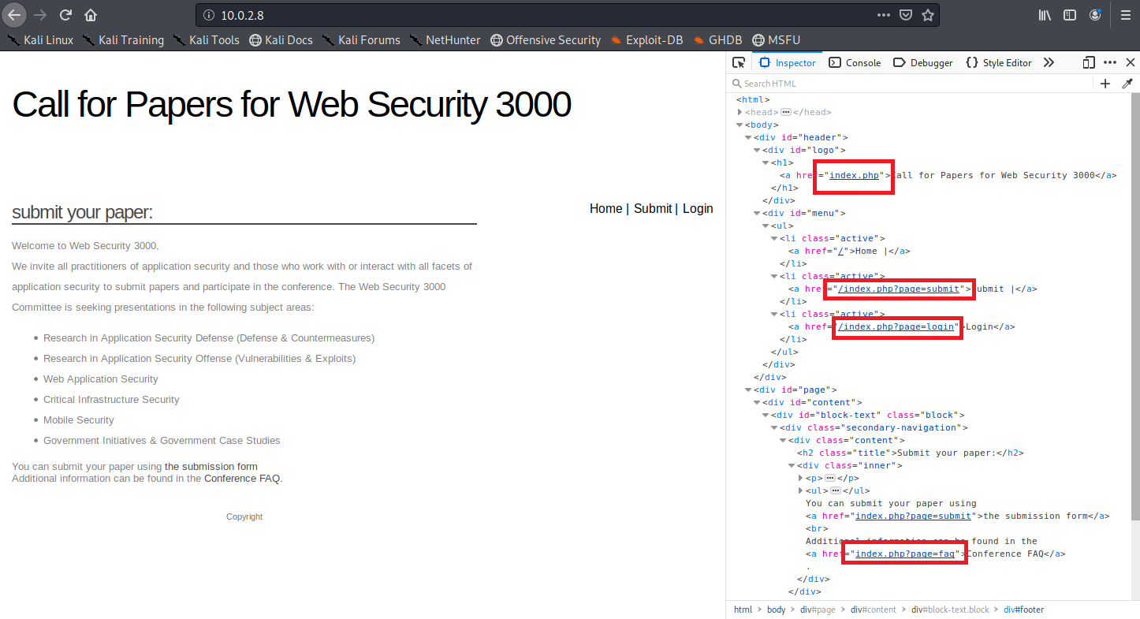Bookmark this page with the star icon
The width and height of the screenshot is (1140, 619).
point(928,15)
